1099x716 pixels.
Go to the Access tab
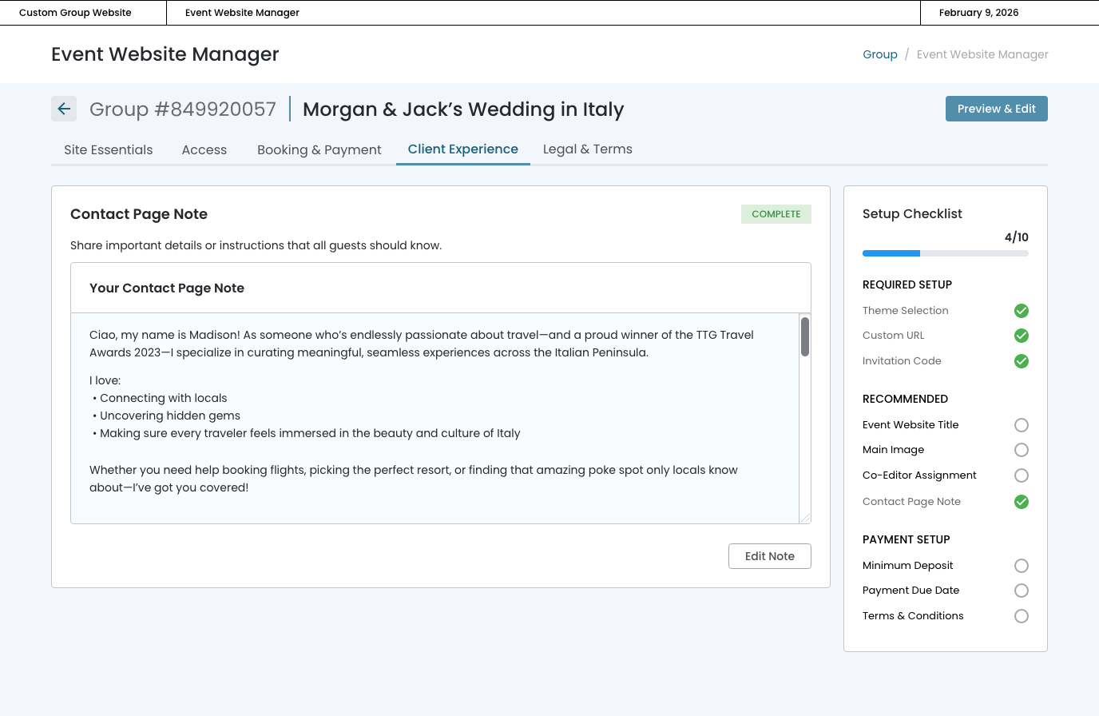pyautogui.click(x=204, y=150)
